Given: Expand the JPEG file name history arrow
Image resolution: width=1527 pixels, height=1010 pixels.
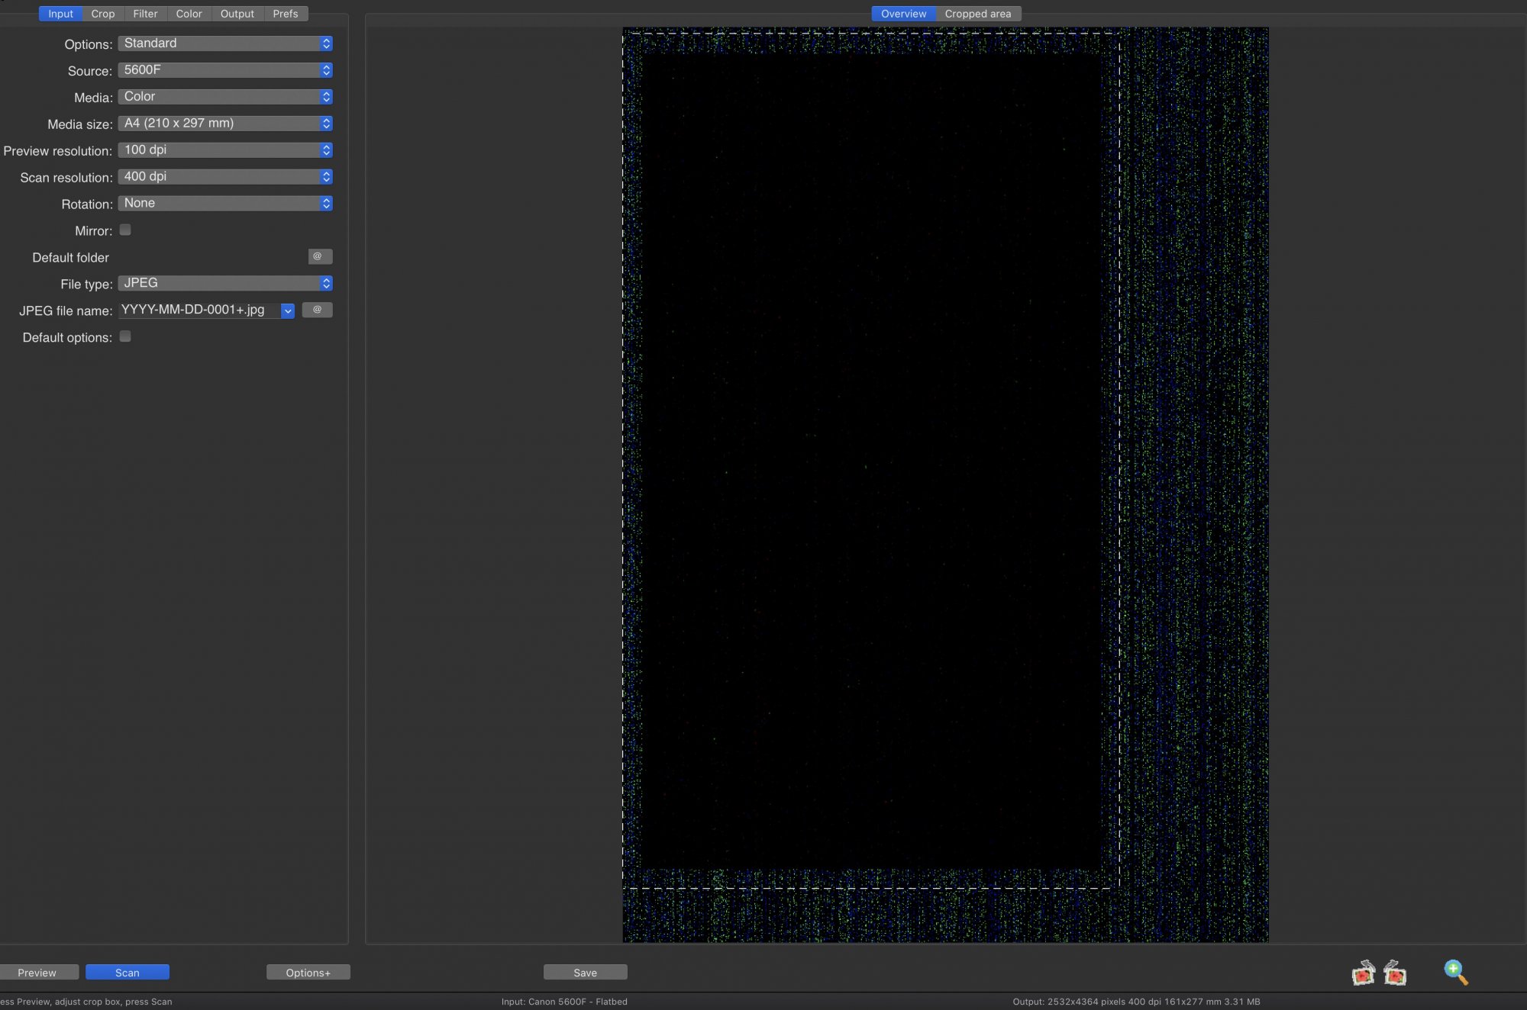Looking at the screenshot, I should (x=288, y=310).
